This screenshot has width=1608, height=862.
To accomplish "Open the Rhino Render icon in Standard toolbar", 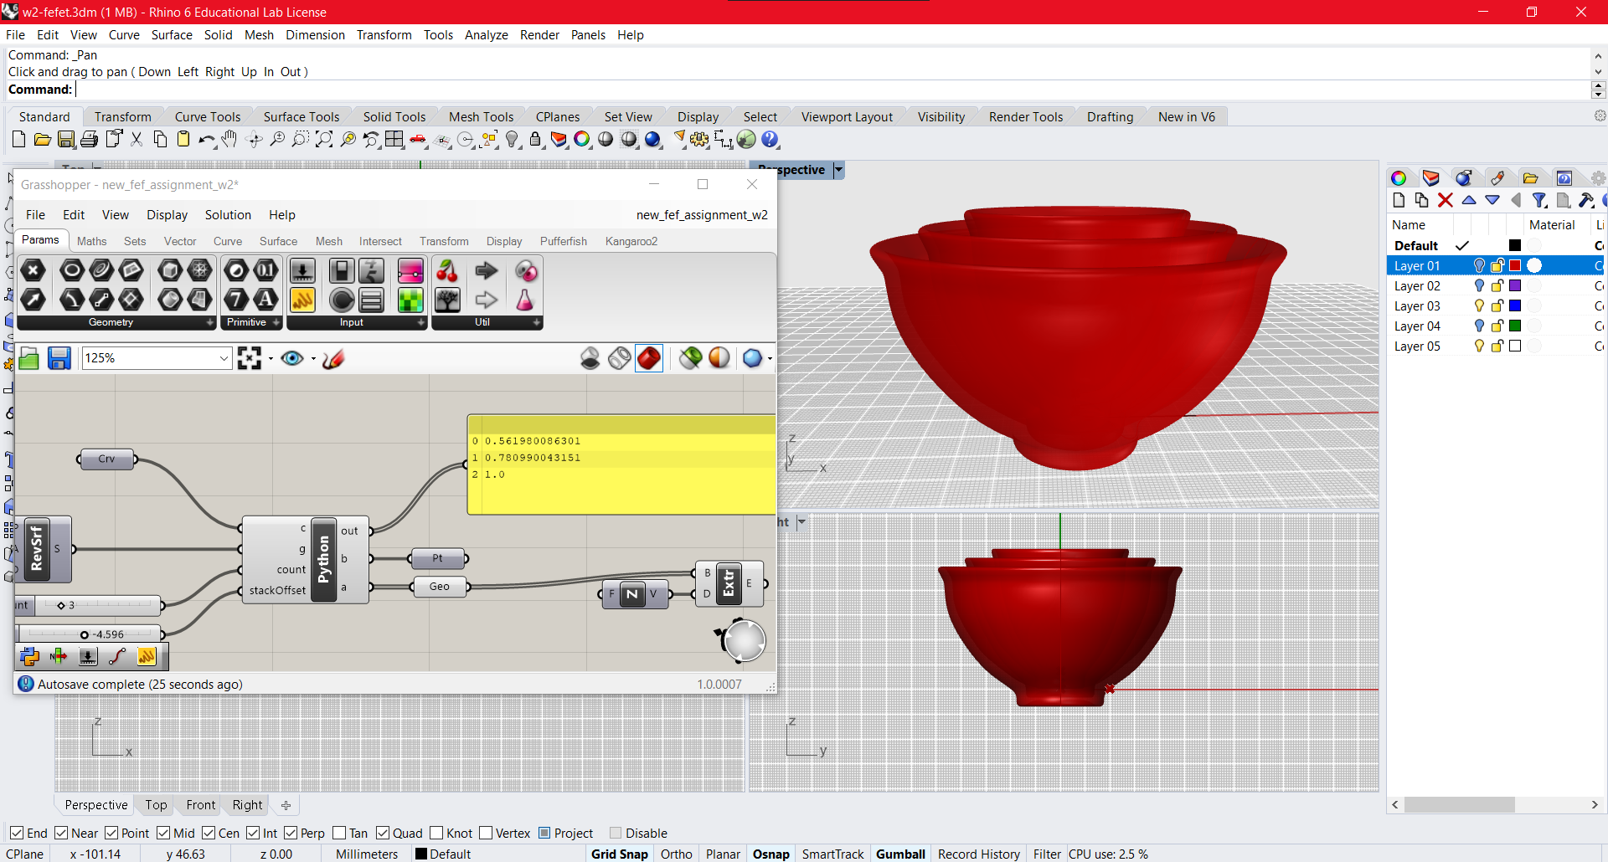I will 654,140.
